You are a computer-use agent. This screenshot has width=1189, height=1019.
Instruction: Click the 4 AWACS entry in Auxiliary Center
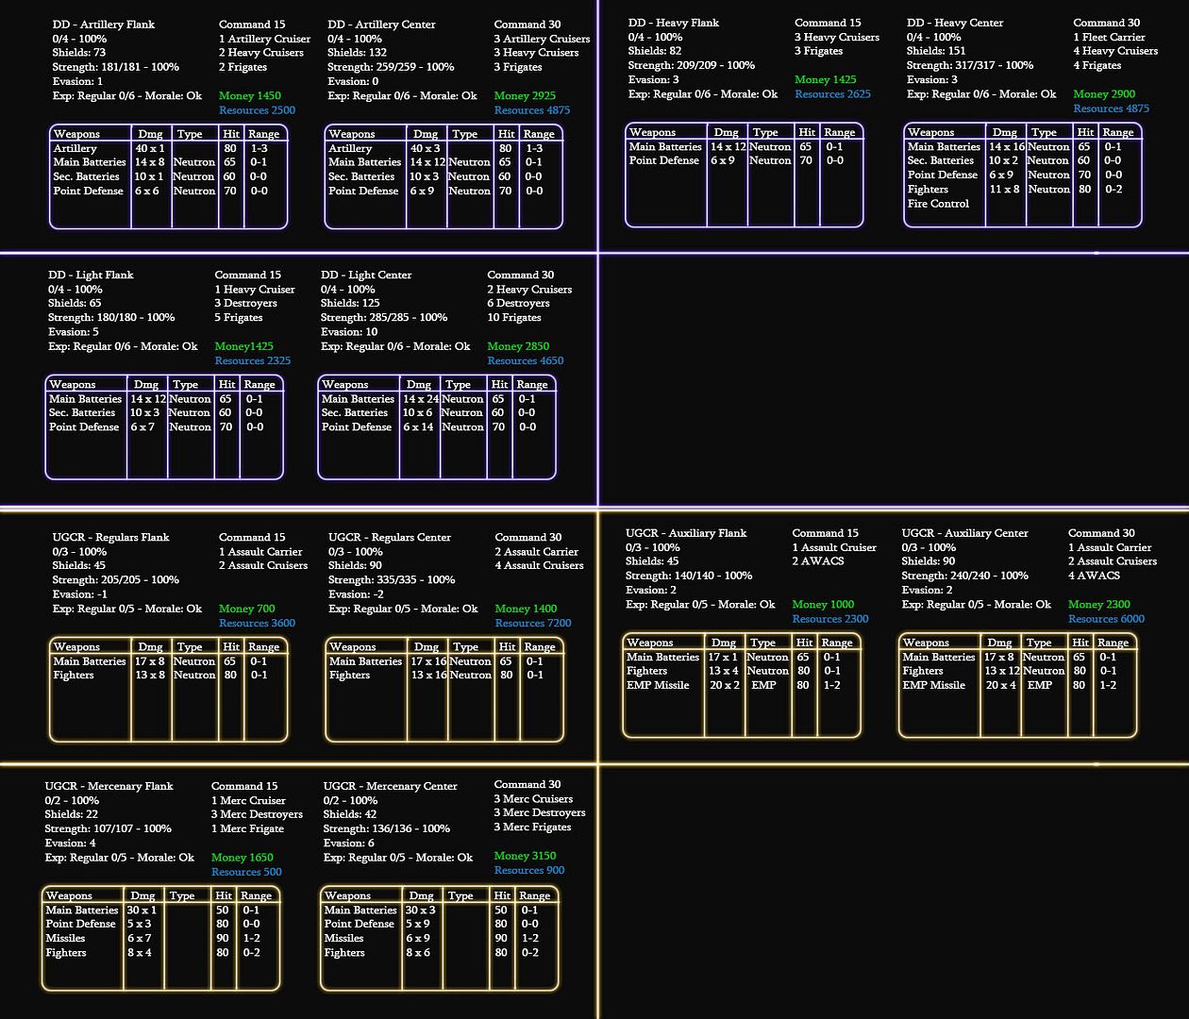1094,576
